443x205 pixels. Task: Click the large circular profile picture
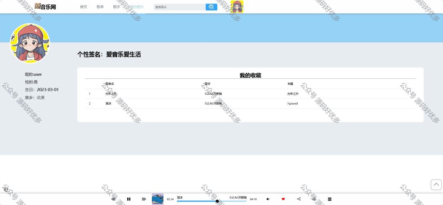[30, 43]
